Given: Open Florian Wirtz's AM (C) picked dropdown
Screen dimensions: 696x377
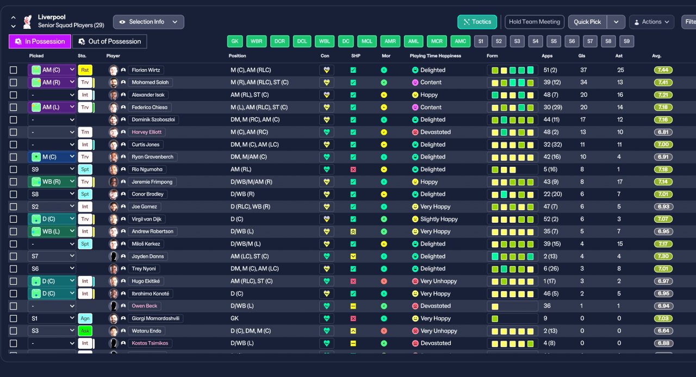Looking at the screenshot, I should [52, 70].
